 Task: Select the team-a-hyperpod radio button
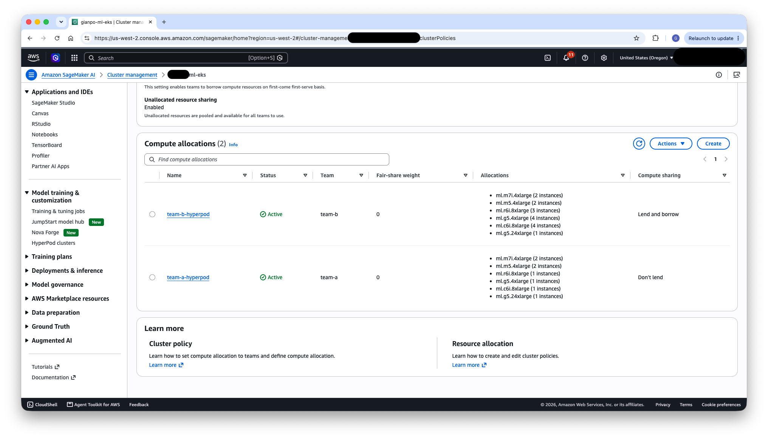pyautogui.click(x=152, y=277)
